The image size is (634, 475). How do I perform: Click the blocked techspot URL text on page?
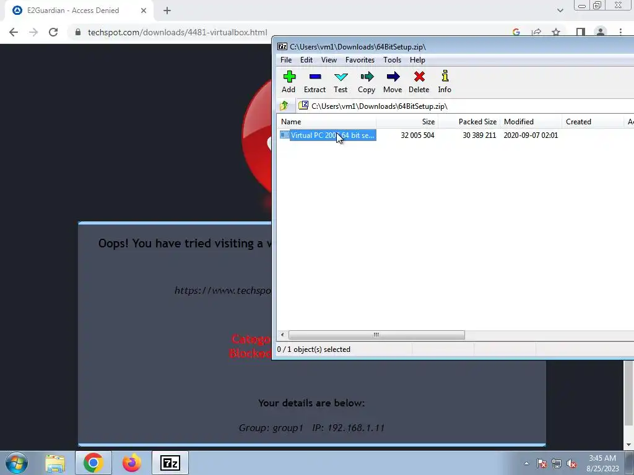click(223, 291)
